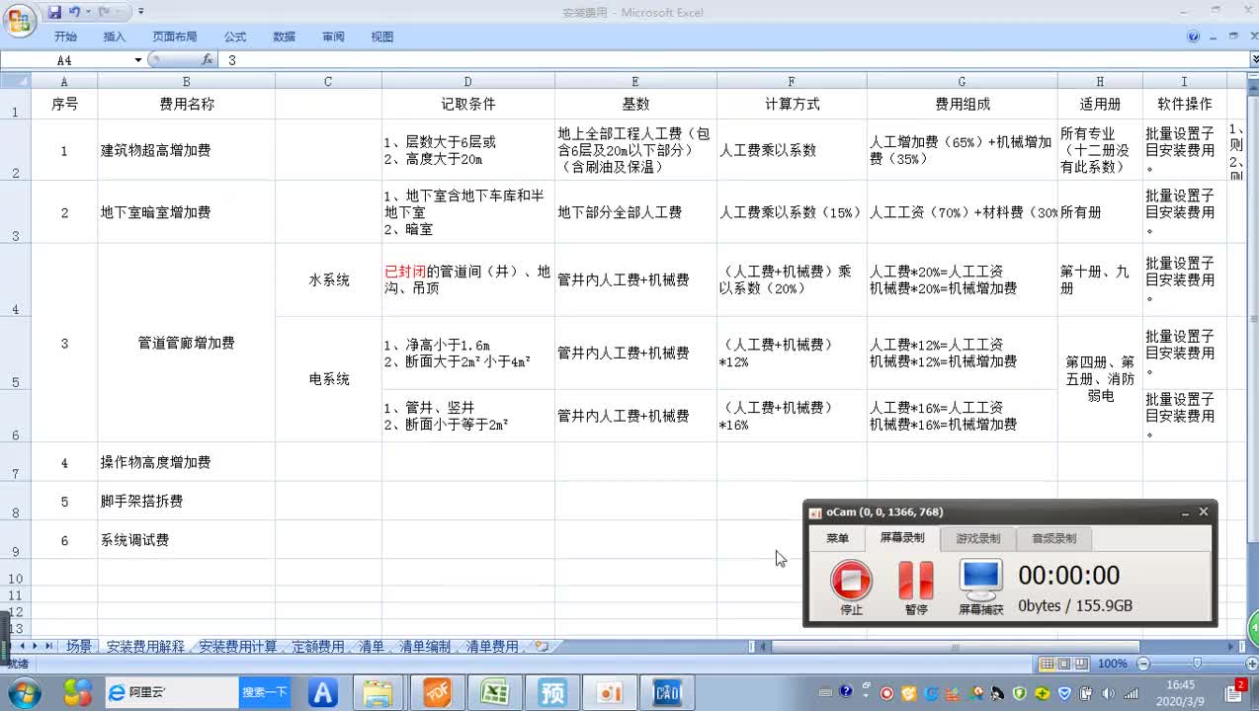Click the 水系统 cell
Screen dimensions: 1259x711
(329, 279)
